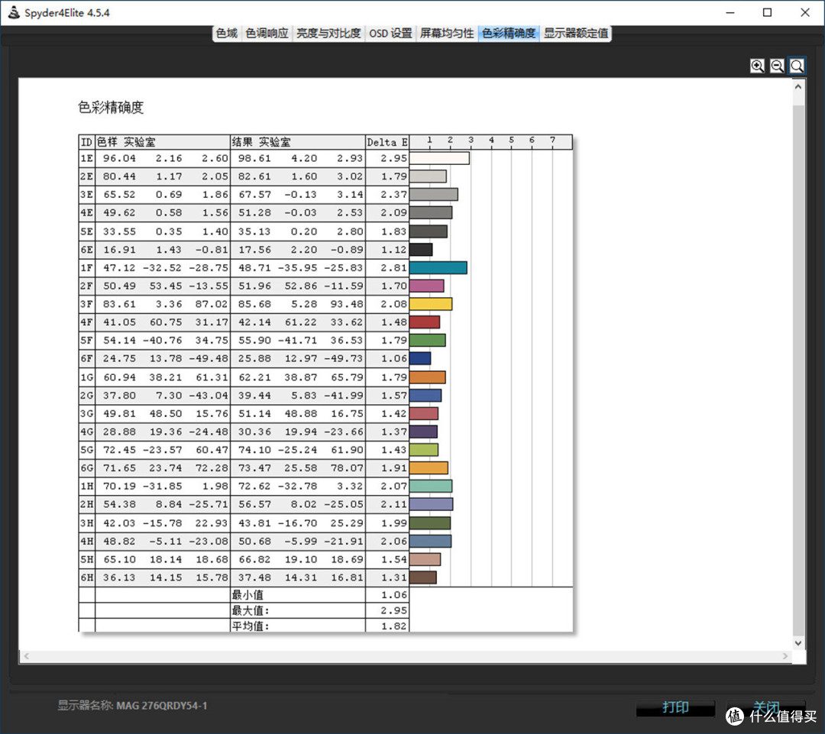Click the magenta color bar for row 2F
The image size is (825, 734).
click(x=427, y=286)
